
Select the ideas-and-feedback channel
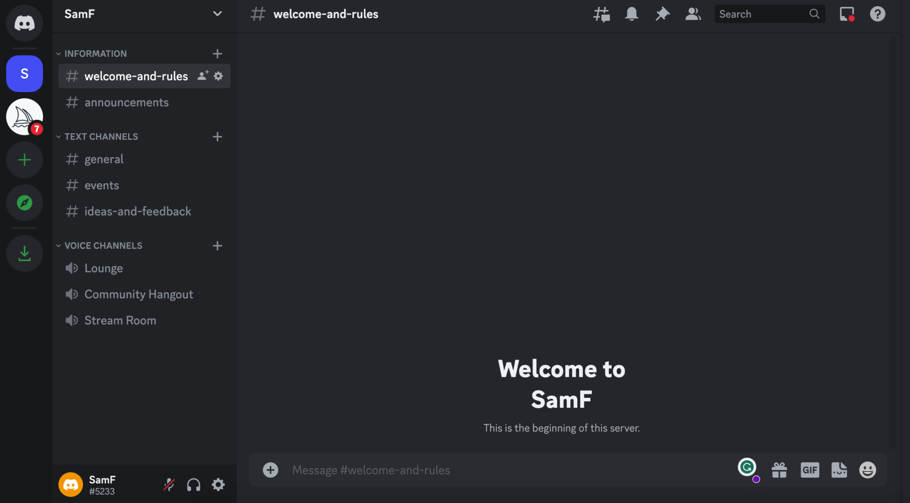[138, 211]
